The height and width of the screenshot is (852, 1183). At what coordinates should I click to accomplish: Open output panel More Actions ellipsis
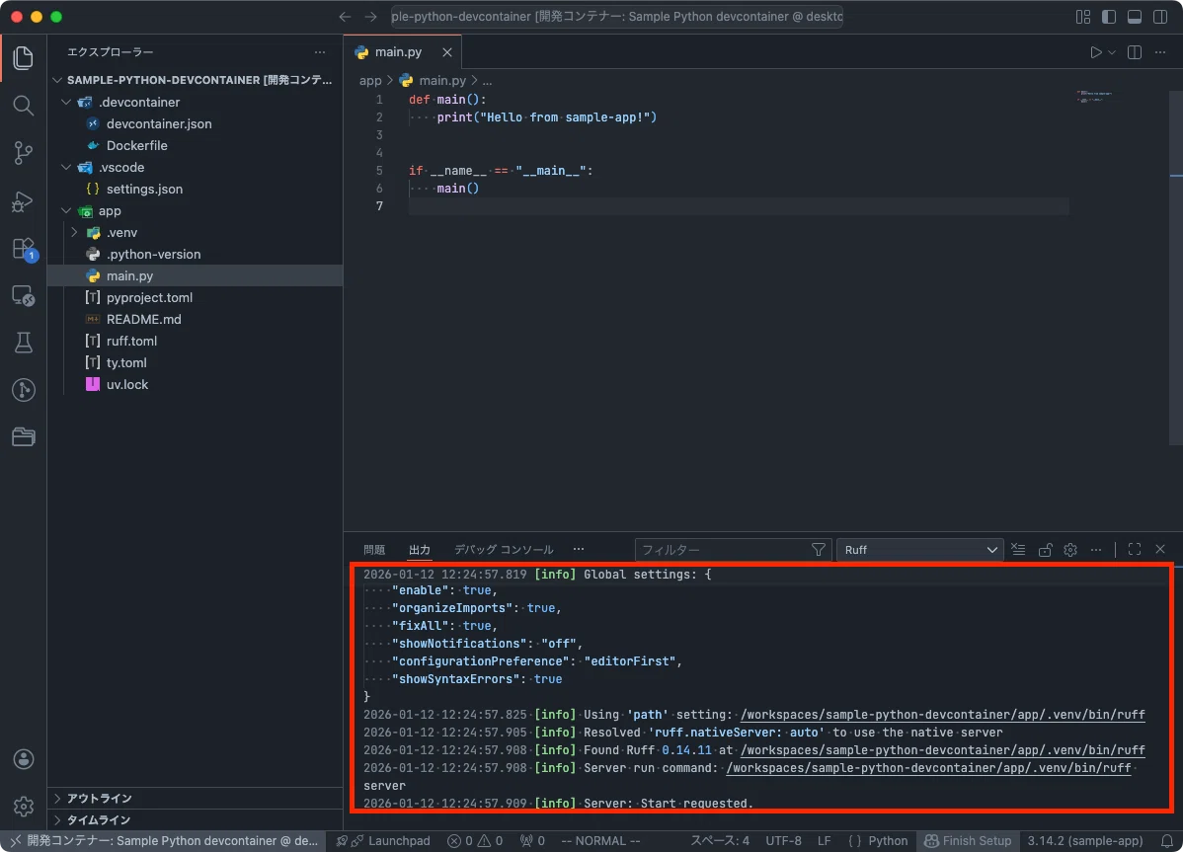[x=1096, y=550]
